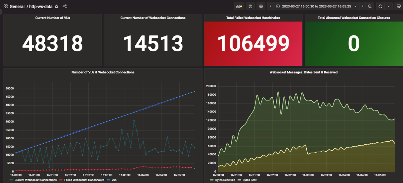
Task: Click the dashboards grid icon beside General
Action: (x=6, y=7)
